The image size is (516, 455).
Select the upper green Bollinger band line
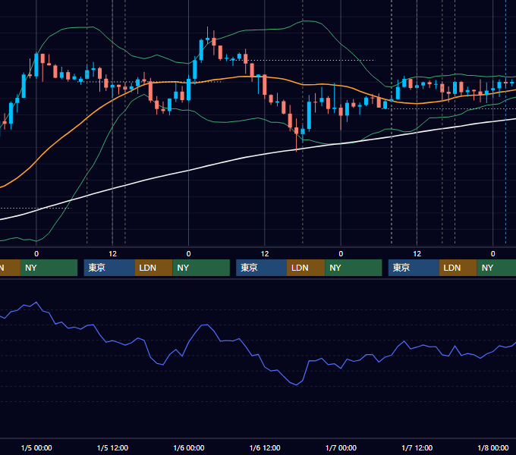pyautogui.click(x=263, y=30)
